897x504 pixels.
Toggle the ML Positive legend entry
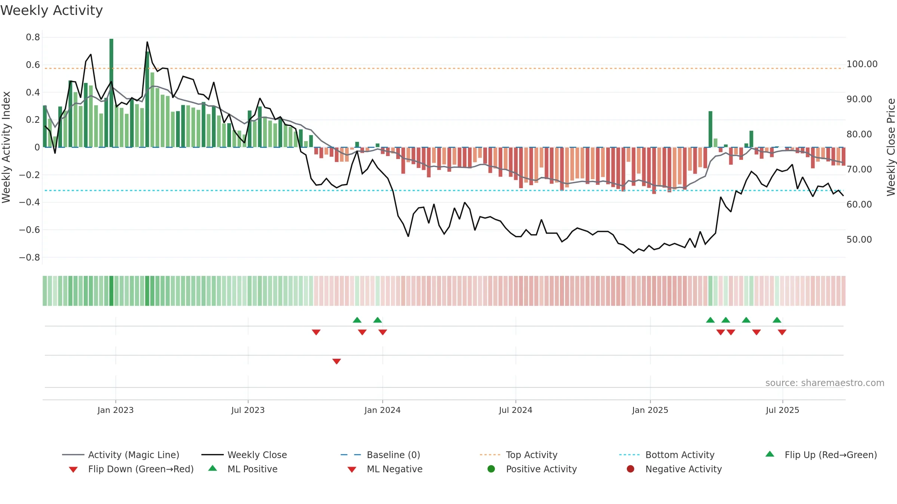pos(243,469)
